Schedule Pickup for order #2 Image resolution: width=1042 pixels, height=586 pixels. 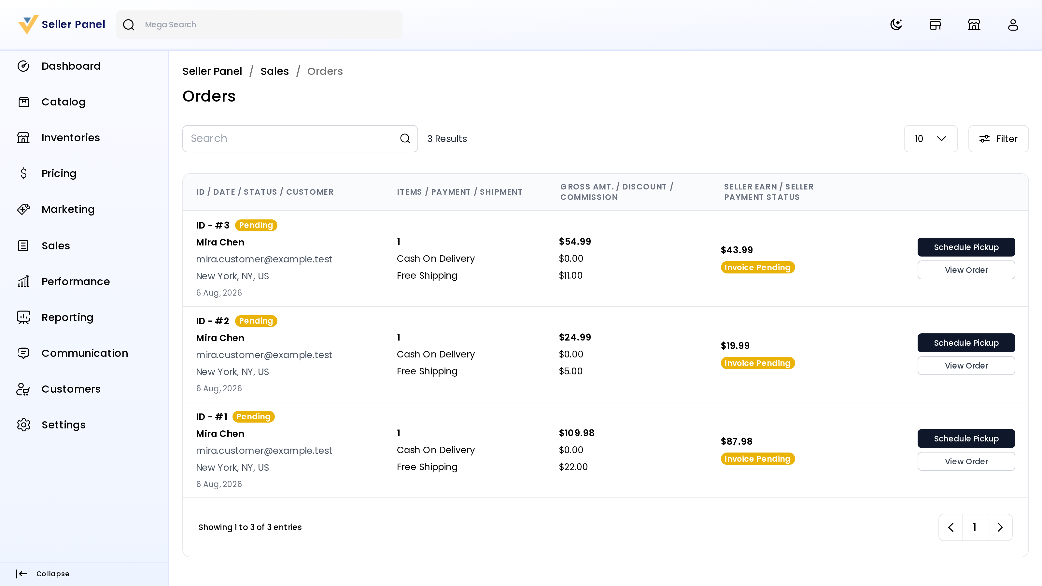[966, 343]
